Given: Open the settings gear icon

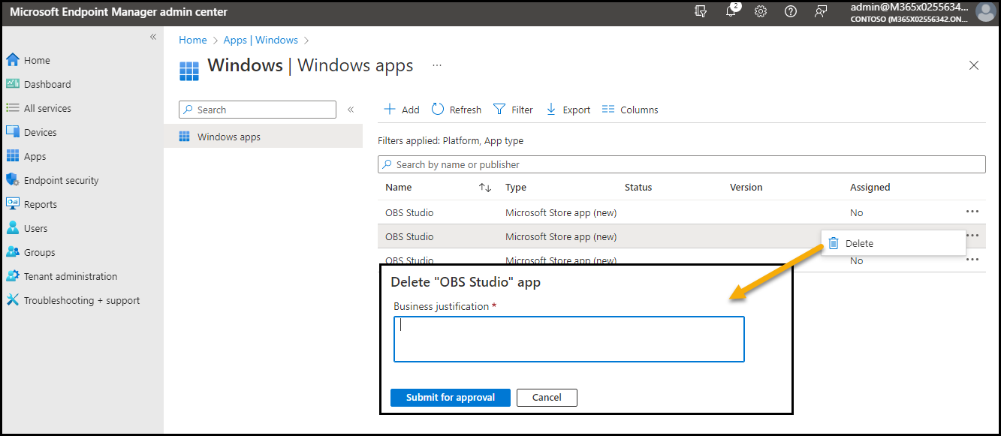Looking at the screenshot, I should click(761, 11).
